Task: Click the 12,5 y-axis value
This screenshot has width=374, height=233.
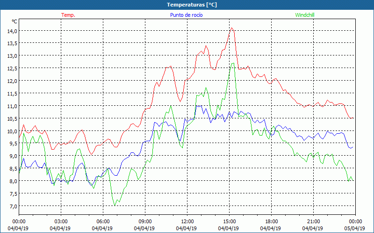Action: (12, 69)
